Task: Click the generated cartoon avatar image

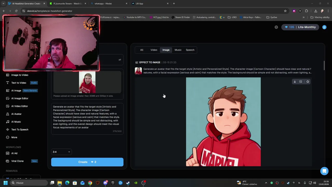Action: click(223, 122)
